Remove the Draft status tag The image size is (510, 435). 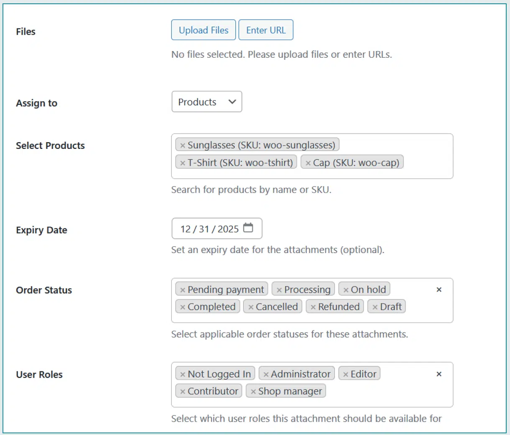pyautogui.click(x=375, y=307)
